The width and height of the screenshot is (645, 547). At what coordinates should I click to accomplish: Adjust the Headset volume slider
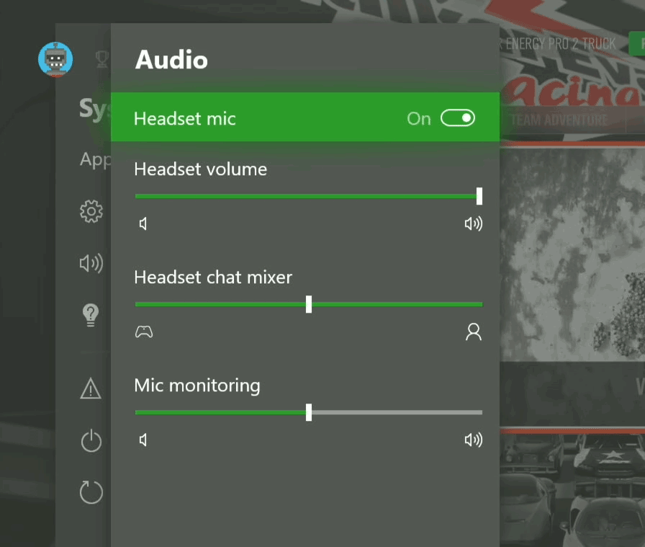click(479, 195)
